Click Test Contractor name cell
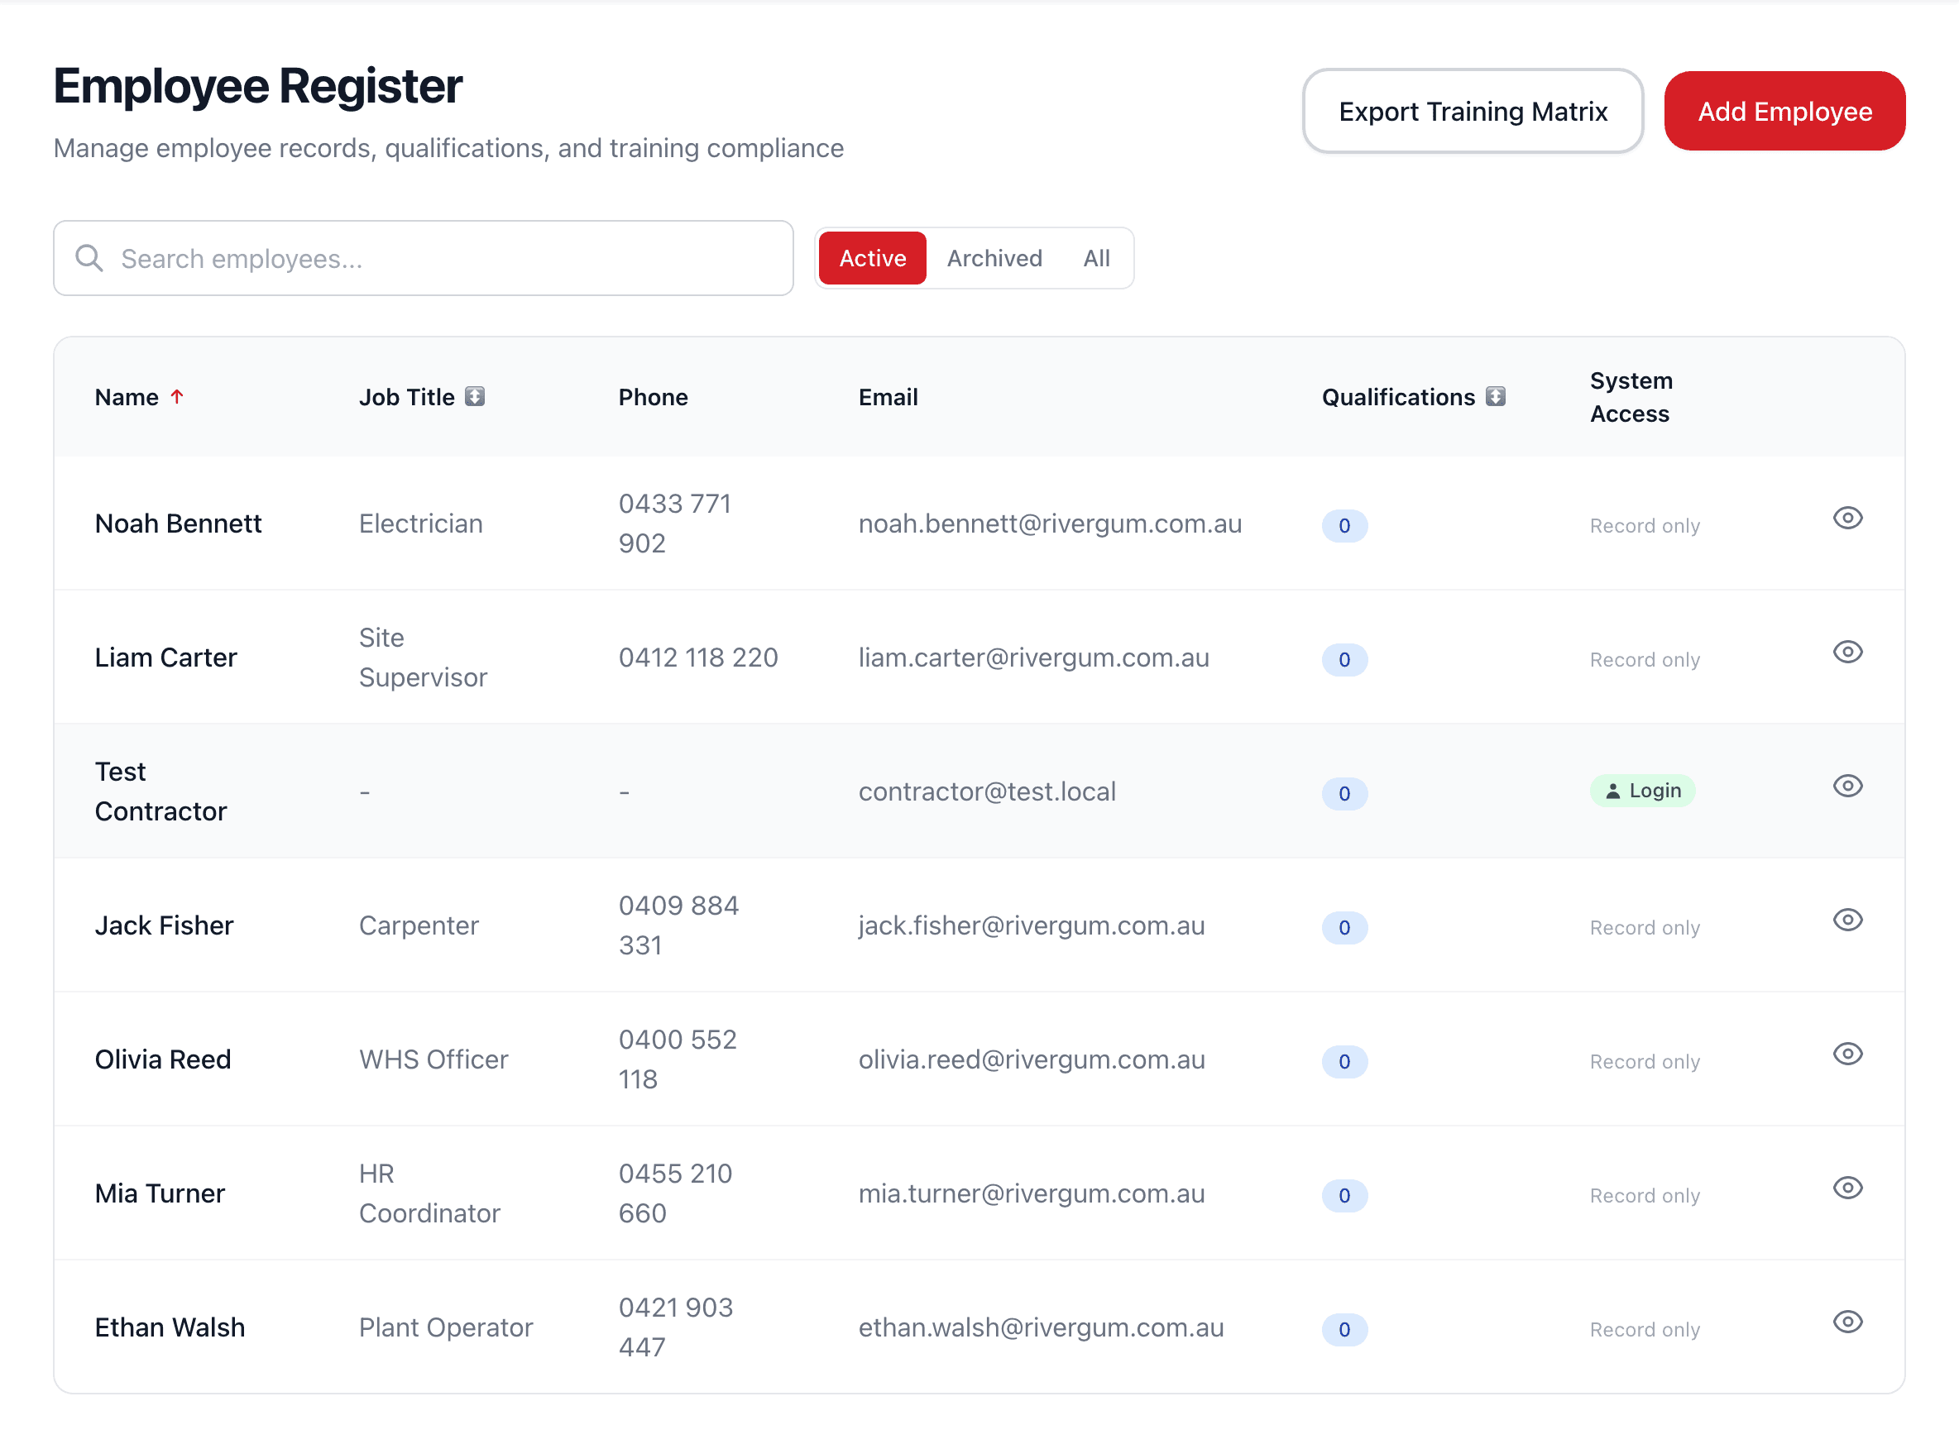Screen dimensions: 1959x1449 point(160,792)
